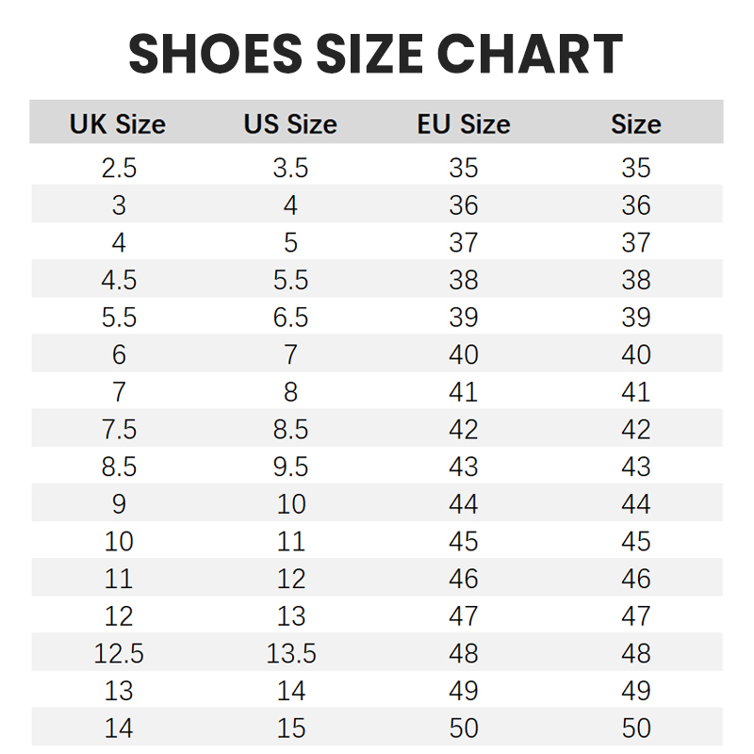Click 40 in the EU Size column
Screen dimensions: 754x754
tap(464, 354)
